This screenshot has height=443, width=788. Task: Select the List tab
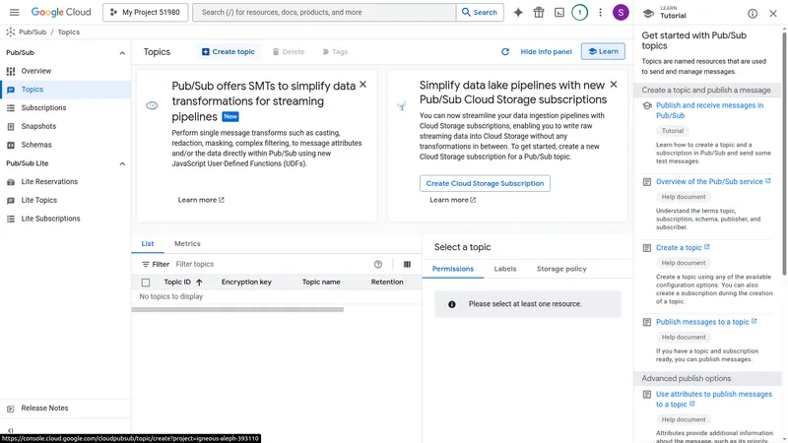point(147,243)
